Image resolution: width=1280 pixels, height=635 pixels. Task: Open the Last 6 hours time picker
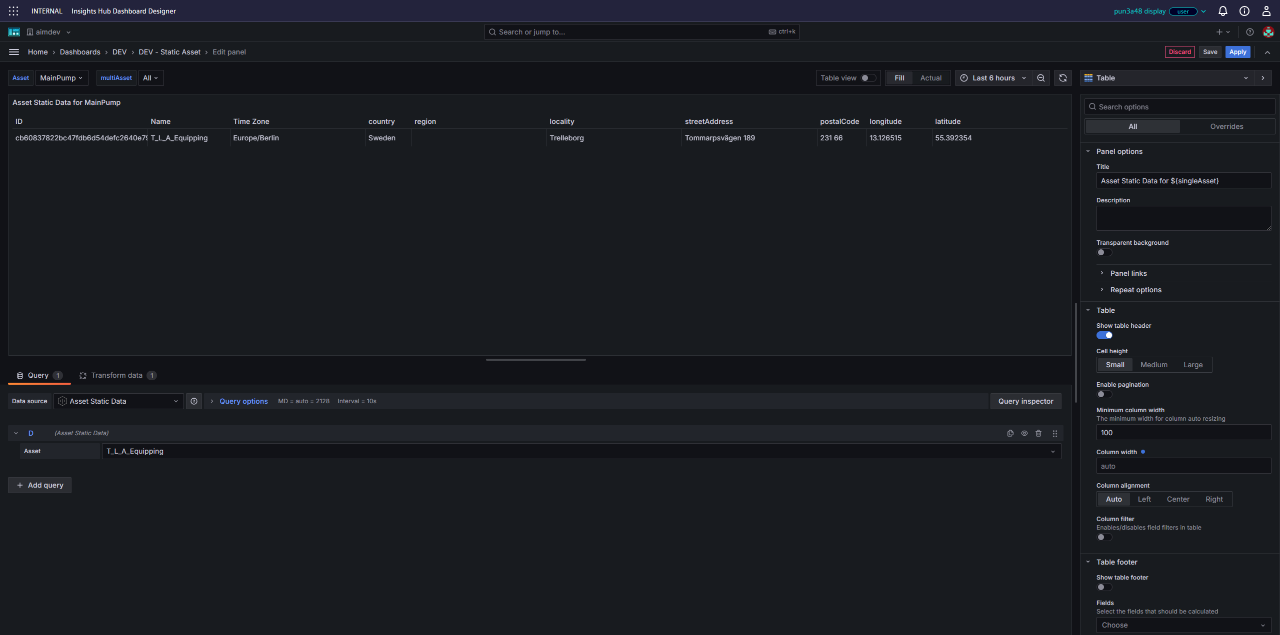993,78
